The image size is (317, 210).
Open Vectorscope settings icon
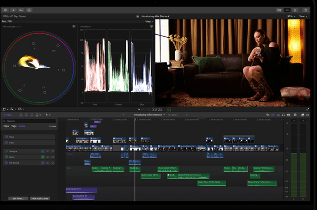click(74, 26)
